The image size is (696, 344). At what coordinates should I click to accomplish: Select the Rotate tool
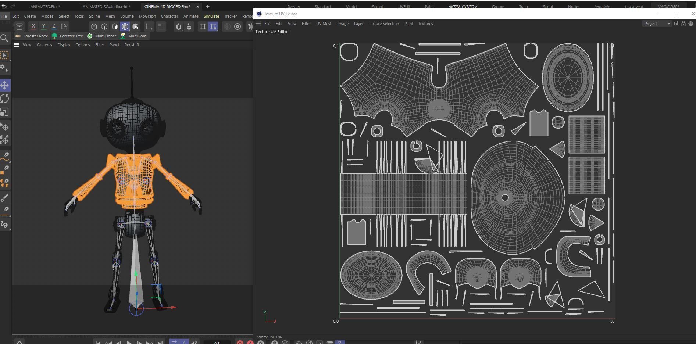coord(5,98)
